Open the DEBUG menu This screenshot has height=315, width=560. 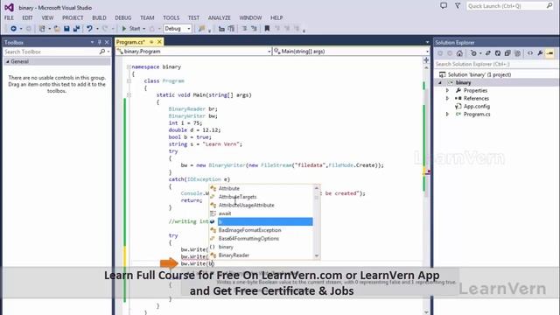(122, 17)
